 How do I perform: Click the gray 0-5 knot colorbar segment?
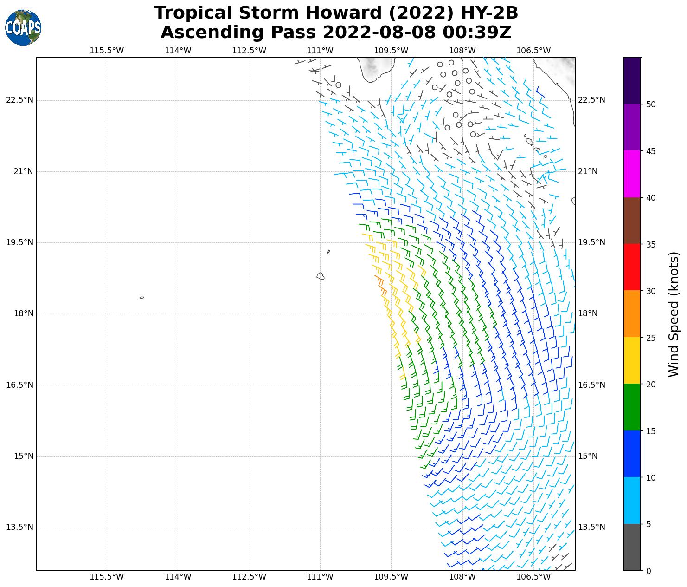point(632,547)
